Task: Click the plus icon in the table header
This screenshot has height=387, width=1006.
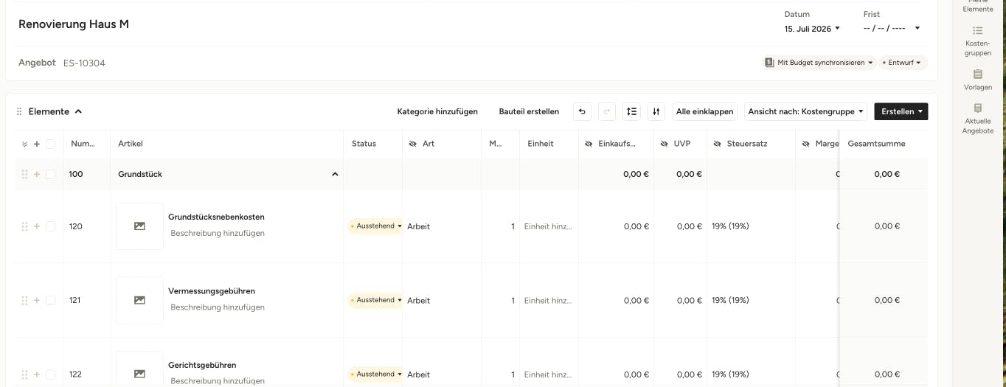Action: 37,144
